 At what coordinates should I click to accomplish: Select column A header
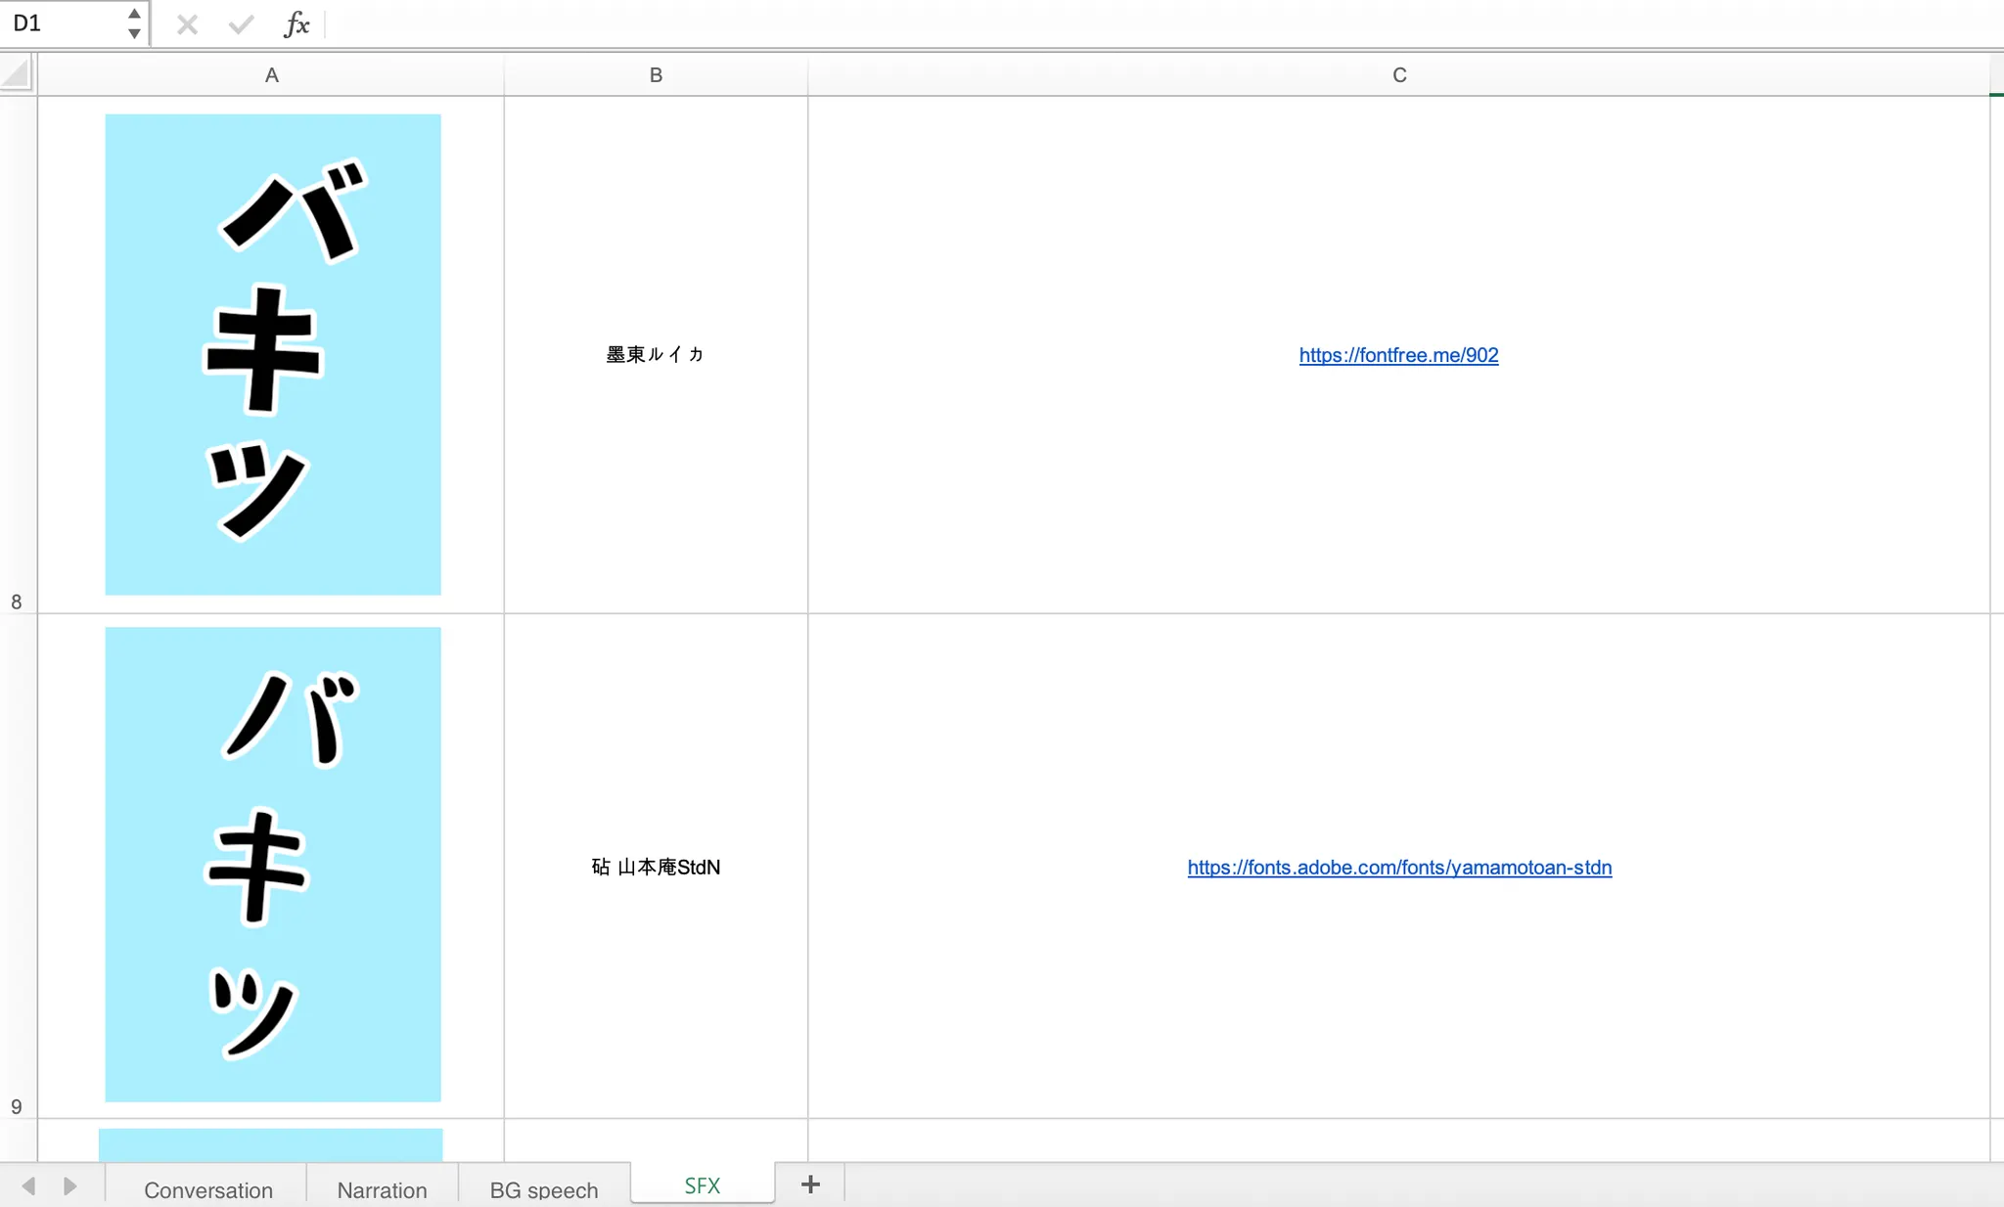click(x=271, y=75)
